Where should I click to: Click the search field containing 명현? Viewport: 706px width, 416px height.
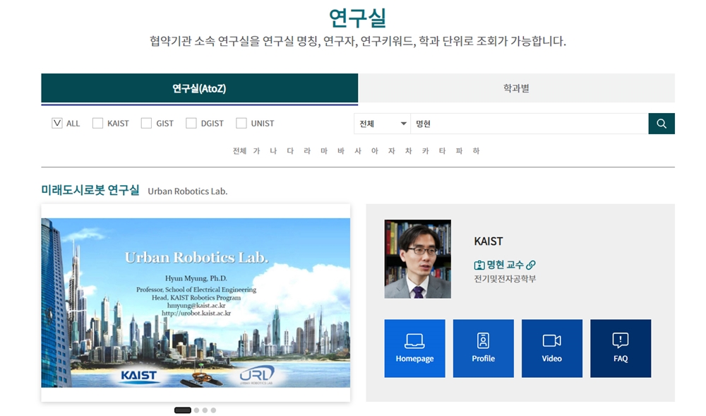point(529,124)
